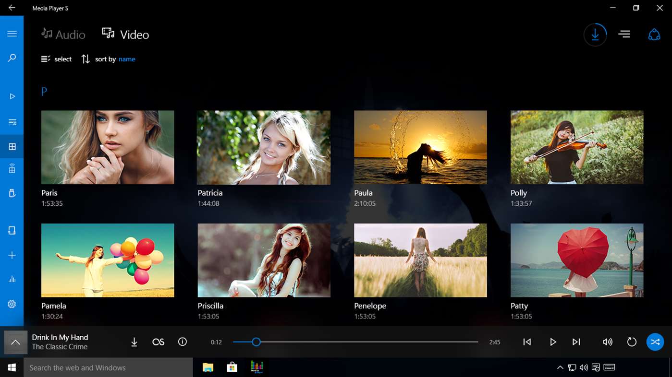Go back with the arrow in title bar
The width and height of the screenshot is (672, 377).
(x=12, y=8)
